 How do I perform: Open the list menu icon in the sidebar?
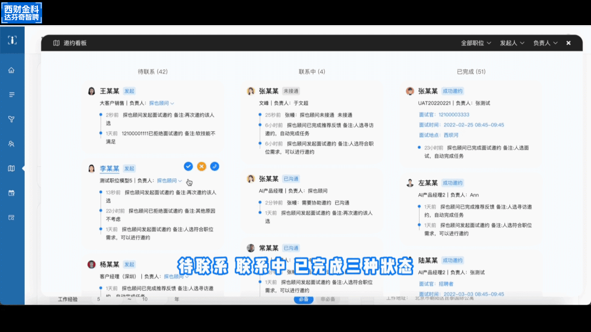click(12, 95)
